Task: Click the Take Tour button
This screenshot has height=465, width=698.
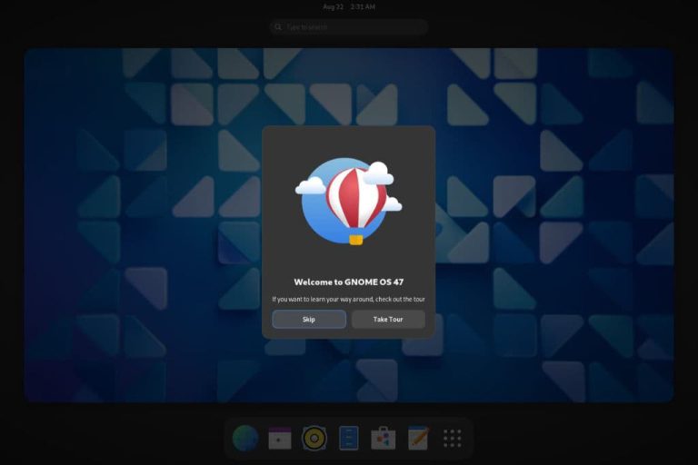Action: click(x=388, y=319)
